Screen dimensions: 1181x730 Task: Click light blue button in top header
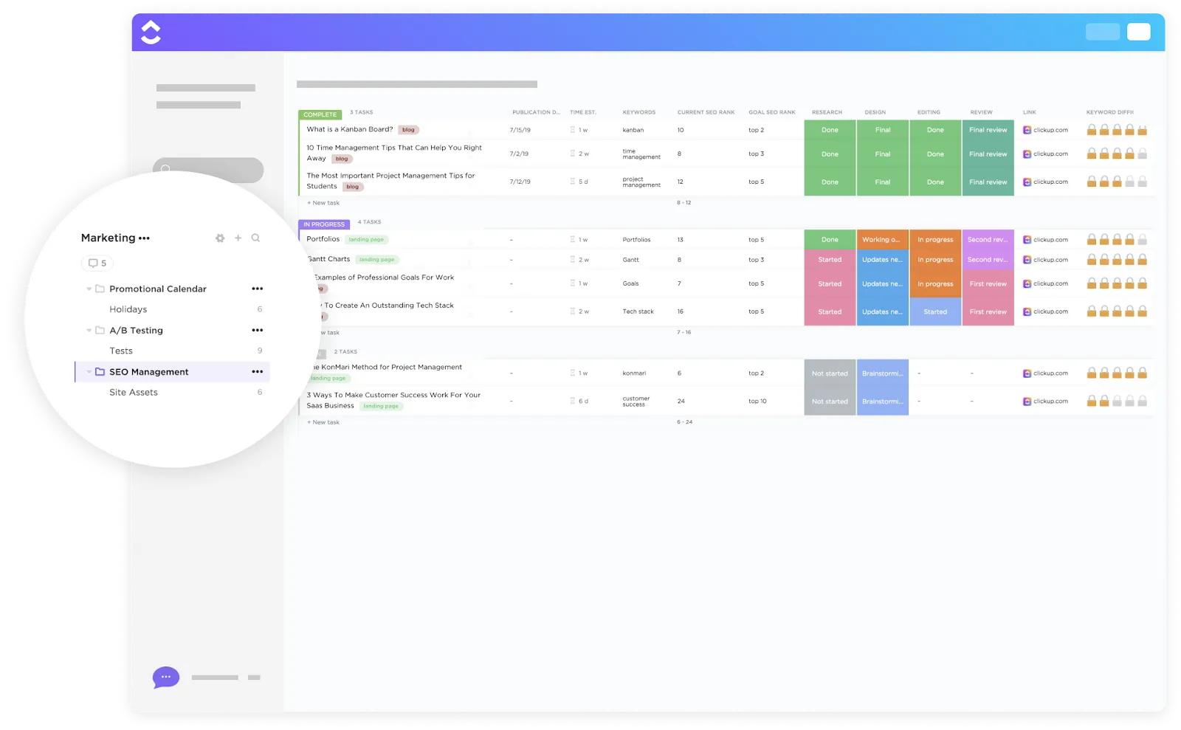pos(1102,32)
